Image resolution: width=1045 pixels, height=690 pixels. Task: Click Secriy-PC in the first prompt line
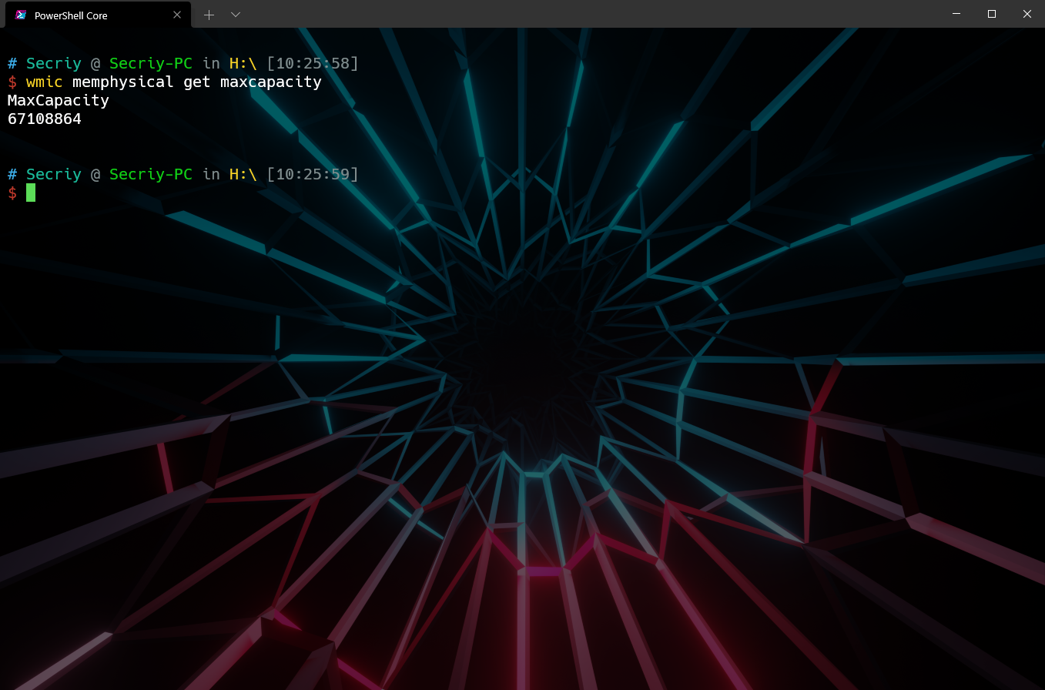pos(151,63)
